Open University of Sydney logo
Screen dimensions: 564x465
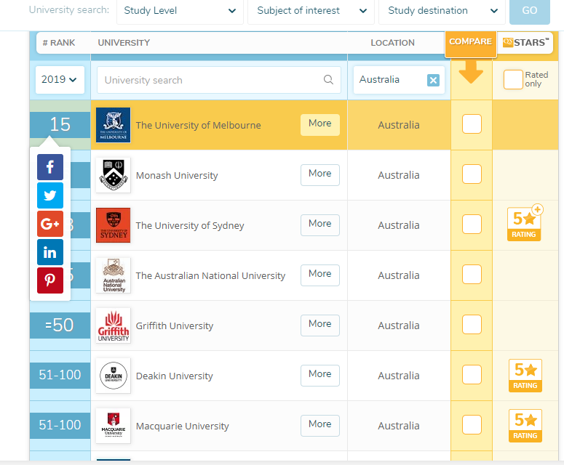(114, 225)
